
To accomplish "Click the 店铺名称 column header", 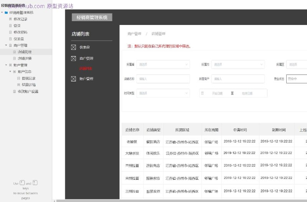I will tap(132, 130).
